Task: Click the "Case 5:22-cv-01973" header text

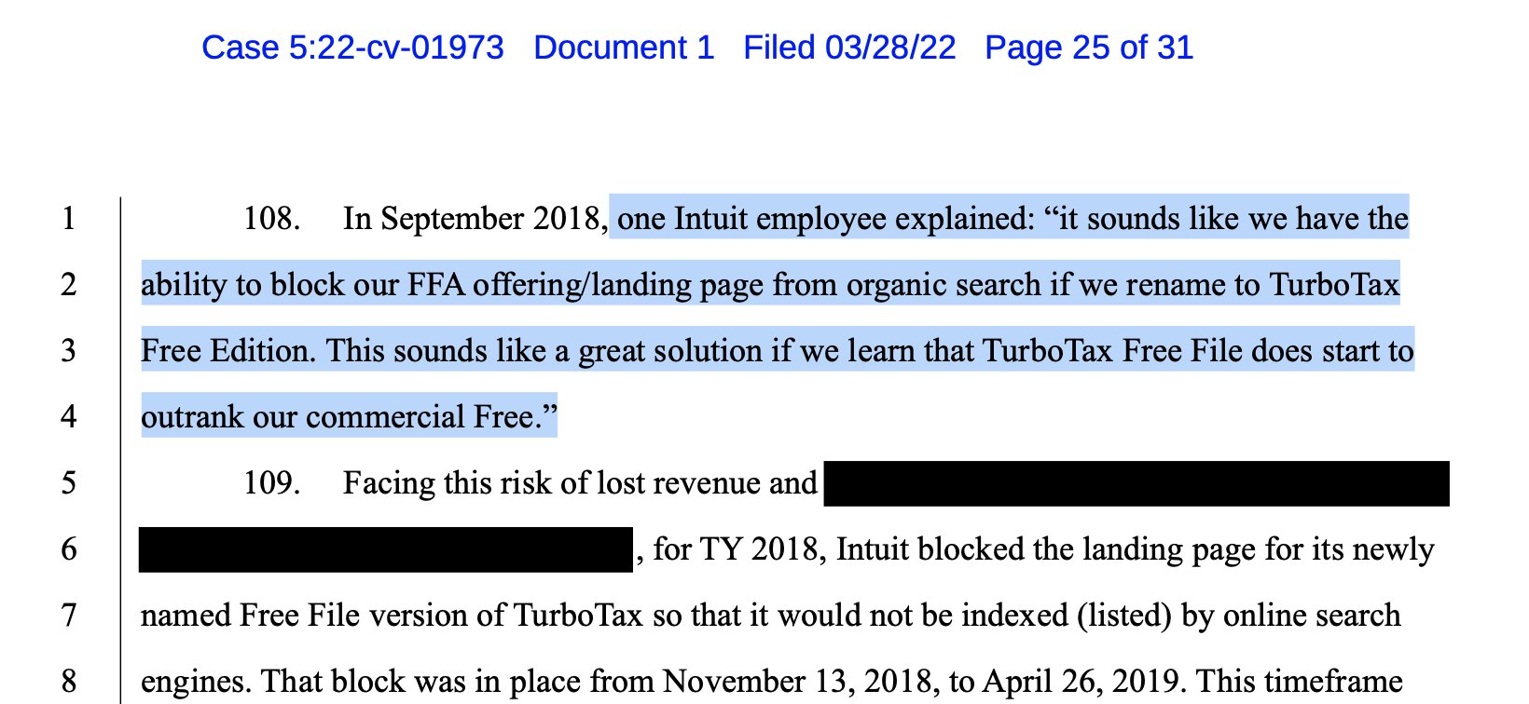Action: (352, 47)
